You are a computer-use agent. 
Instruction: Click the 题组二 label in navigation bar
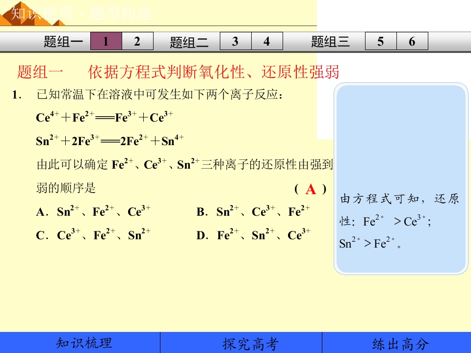coord(189,42)
